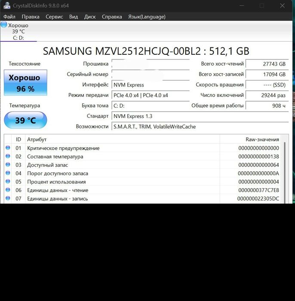
Task: Click the Raw-значения column header
Action: [x=250, y=140]
